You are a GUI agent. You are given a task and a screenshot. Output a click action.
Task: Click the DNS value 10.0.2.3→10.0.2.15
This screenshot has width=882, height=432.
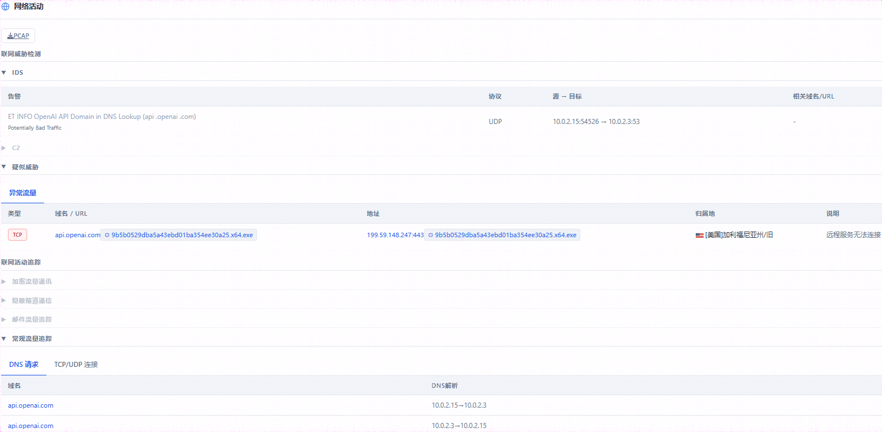(x=459, y=426)
